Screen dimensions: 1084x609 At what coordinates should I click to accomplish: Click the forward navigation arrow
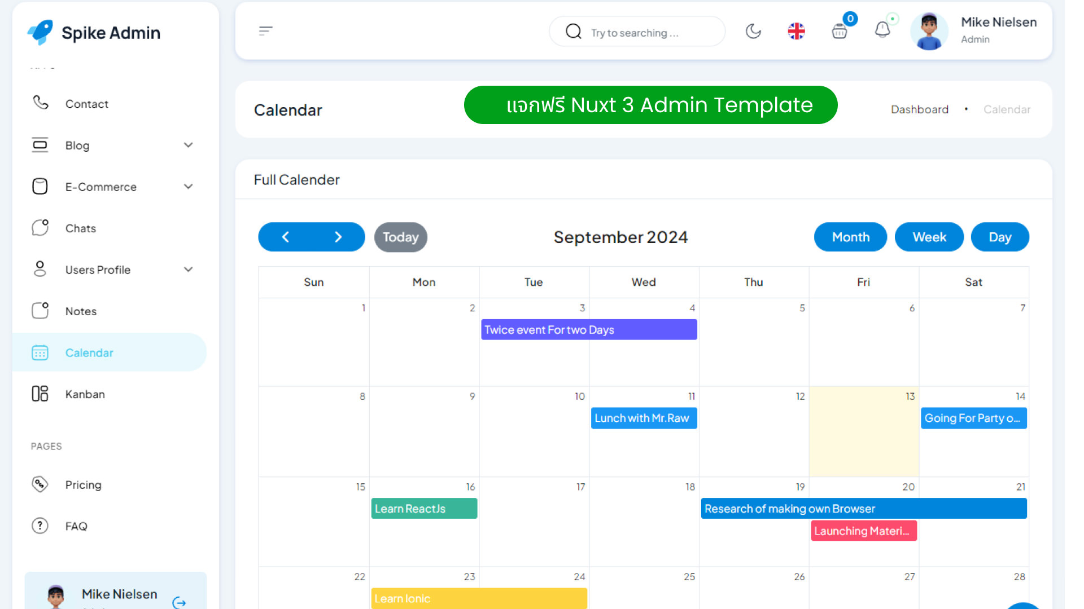click(x=339, y=236)
